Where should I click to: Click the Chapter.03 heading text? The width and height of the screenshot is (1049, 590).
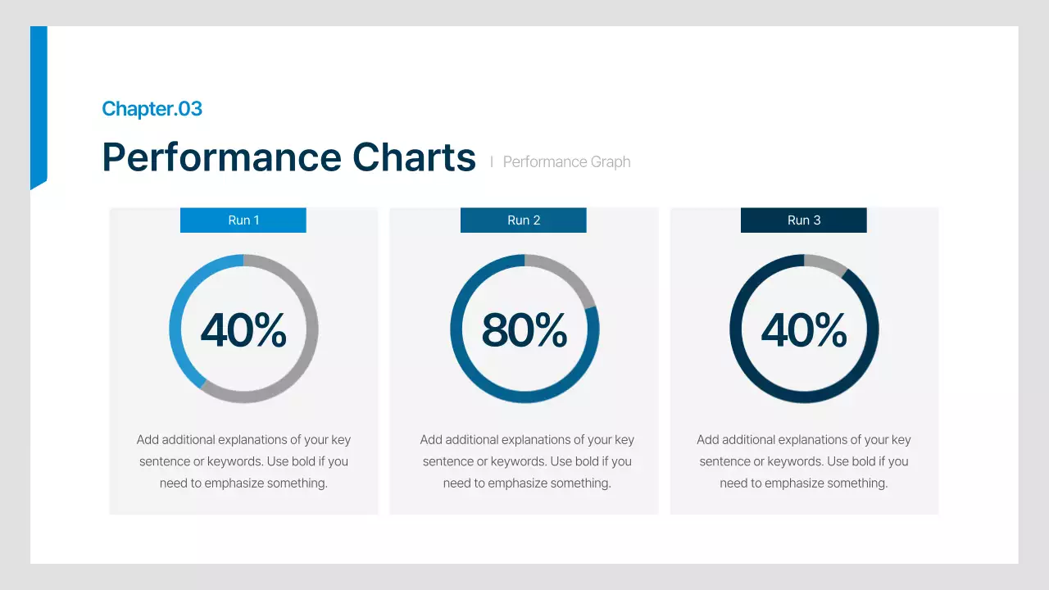point(152,108)
